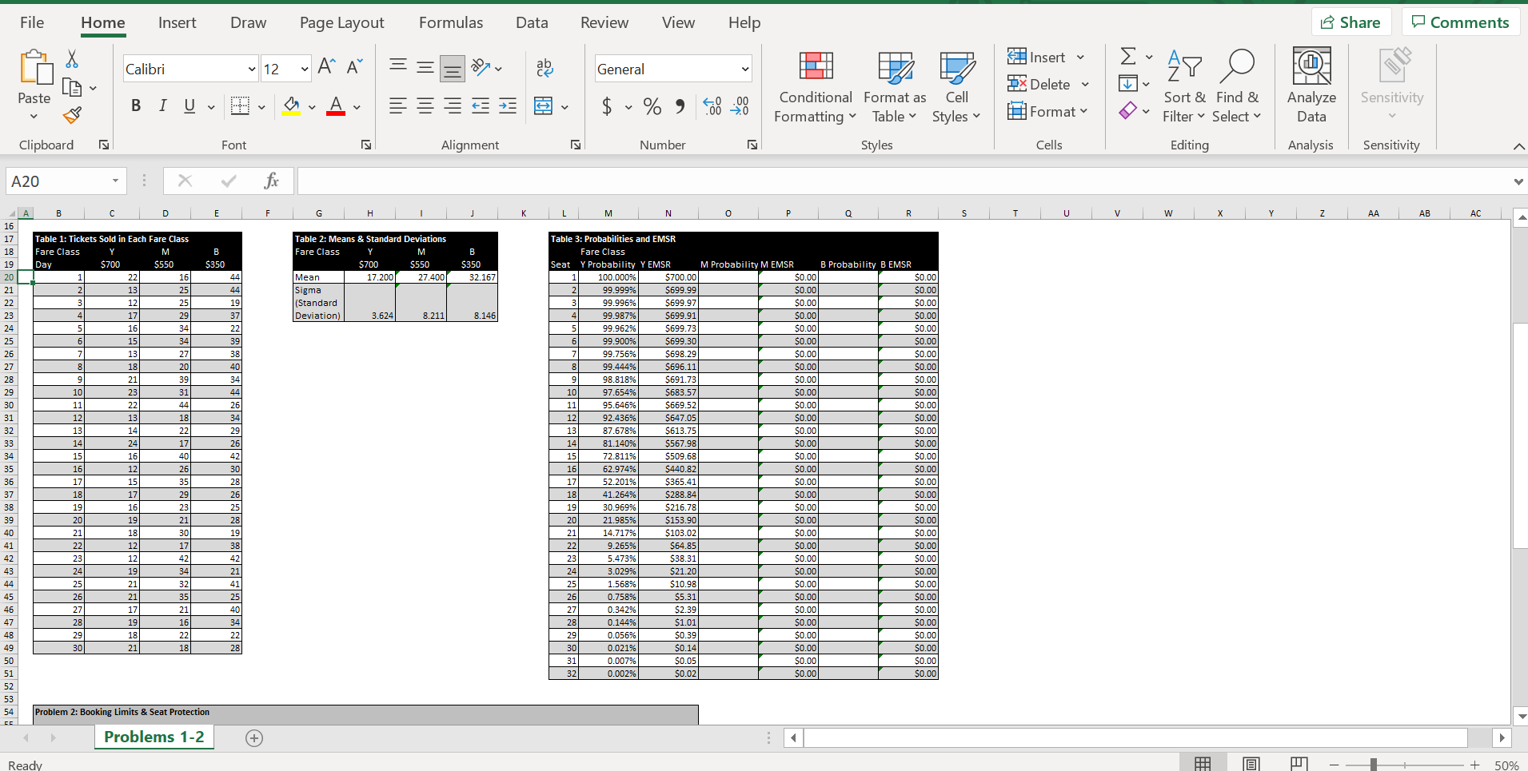Open the Review menu tab
Image resolution: width=1528 pixels, height=771 pixels.
(x=604, y=22)
